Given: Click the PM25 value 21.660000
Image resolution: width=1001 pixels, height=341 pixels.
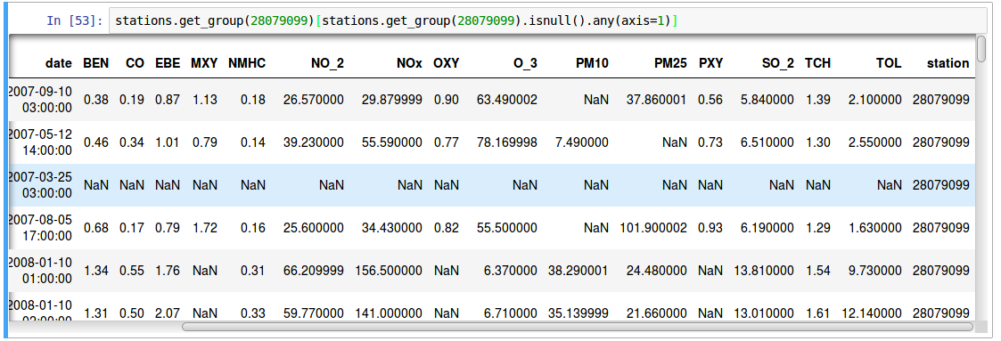Looking at the screenshot, I should 657,313.
